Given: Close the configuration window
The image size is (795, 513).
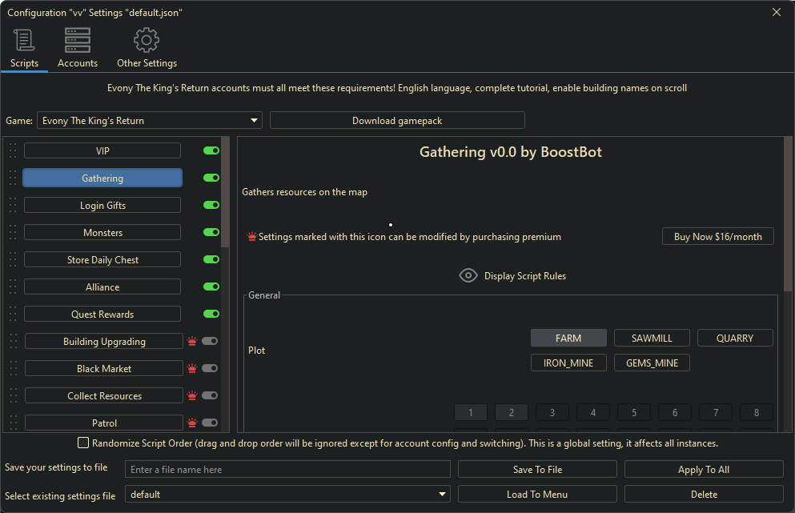Looking at the screenshot, I should tap(777, 12).
